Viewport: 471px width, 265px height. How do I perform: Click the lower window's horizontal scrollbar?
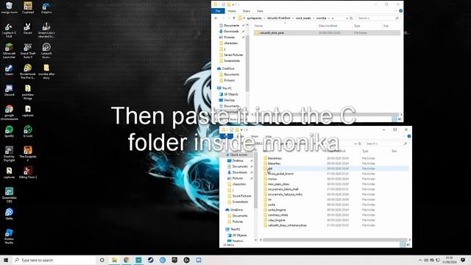coord(335,240)
